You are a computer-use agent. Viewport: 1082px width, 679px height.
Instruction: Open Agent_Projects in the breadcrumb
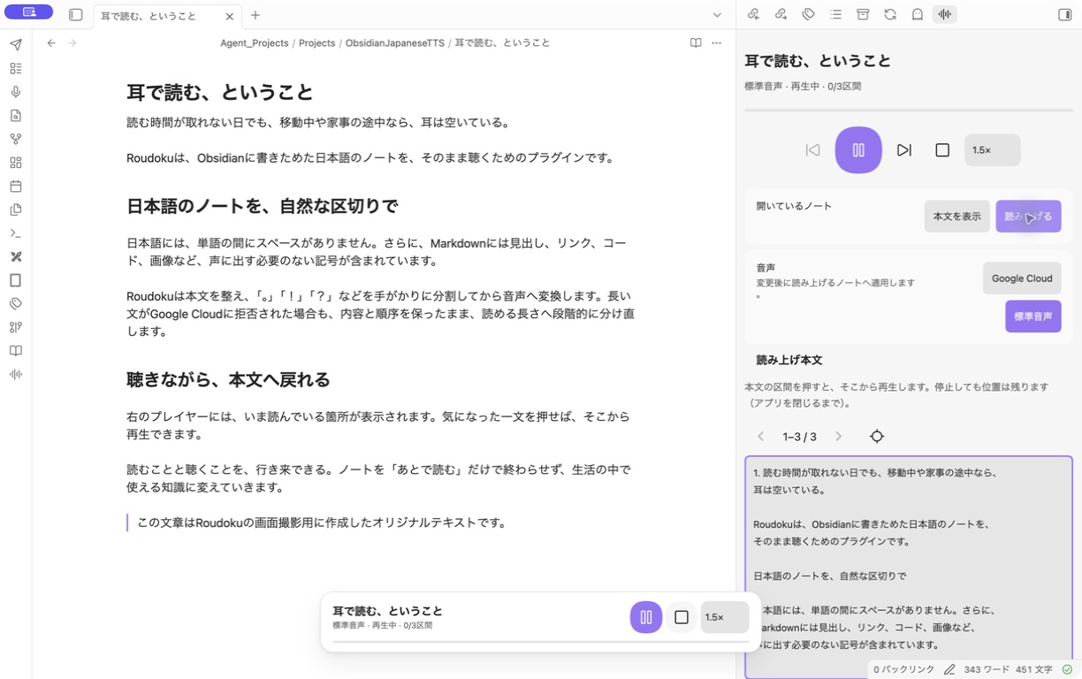[255, 42]
